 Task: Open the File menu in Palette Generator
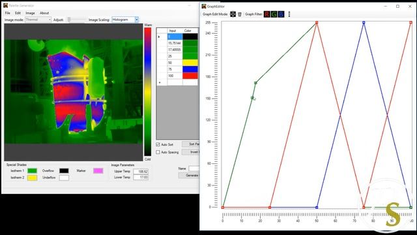coord(7,13)
